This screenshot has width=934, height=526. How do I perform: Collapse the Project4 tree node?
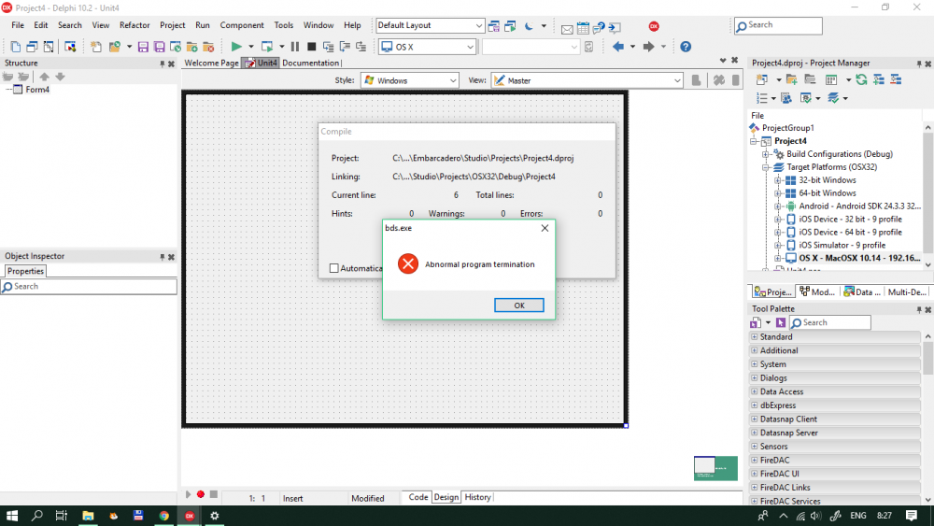point(754,141)
